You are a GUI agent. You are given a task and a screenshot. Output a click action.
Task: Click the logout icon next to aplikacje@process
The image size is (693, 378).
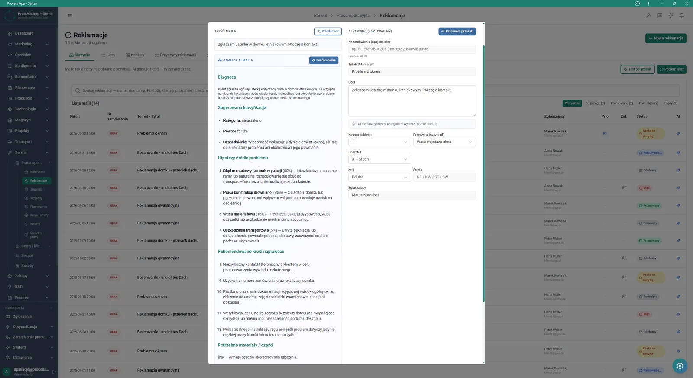[54, 372]
